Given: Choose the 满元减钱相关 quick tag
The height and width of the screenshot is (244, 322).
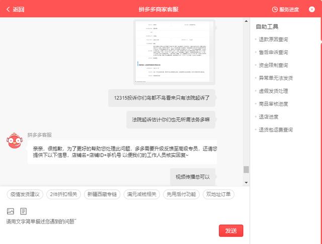Looking at the screenshot, I should 142,194.
